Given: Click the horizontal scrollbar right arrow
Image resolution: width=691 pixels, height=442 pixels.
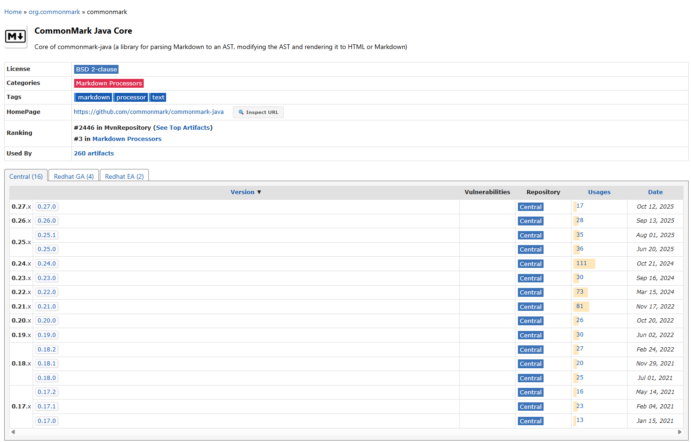Looking at the screenshot, I should 680,432.
